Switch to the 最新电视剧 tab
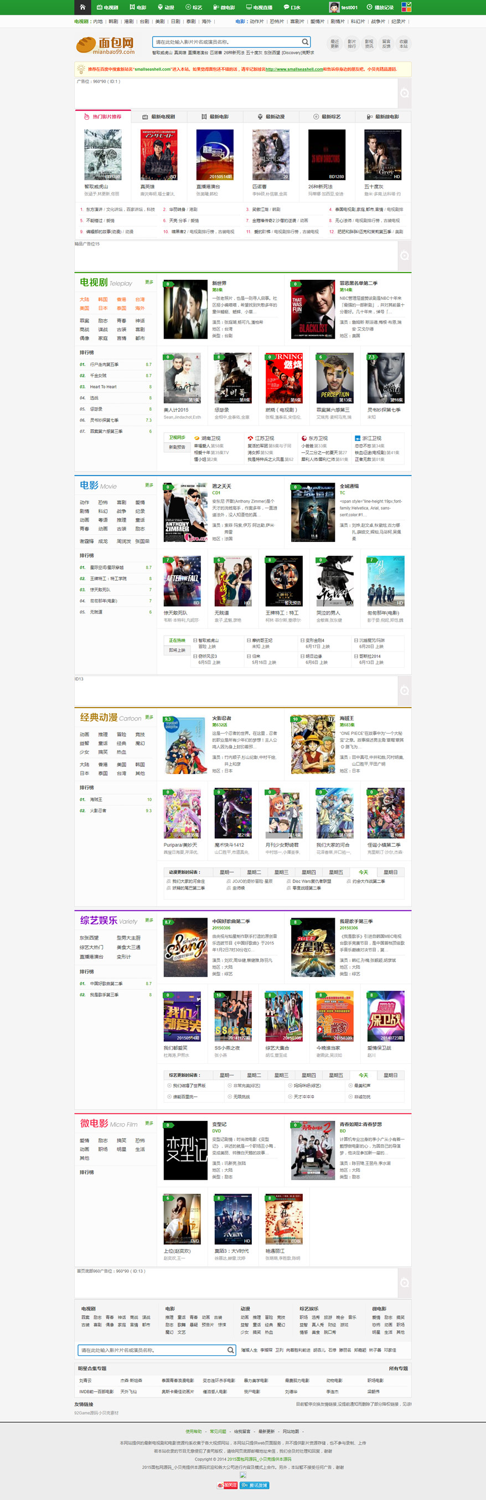 (x=159, y=116)
